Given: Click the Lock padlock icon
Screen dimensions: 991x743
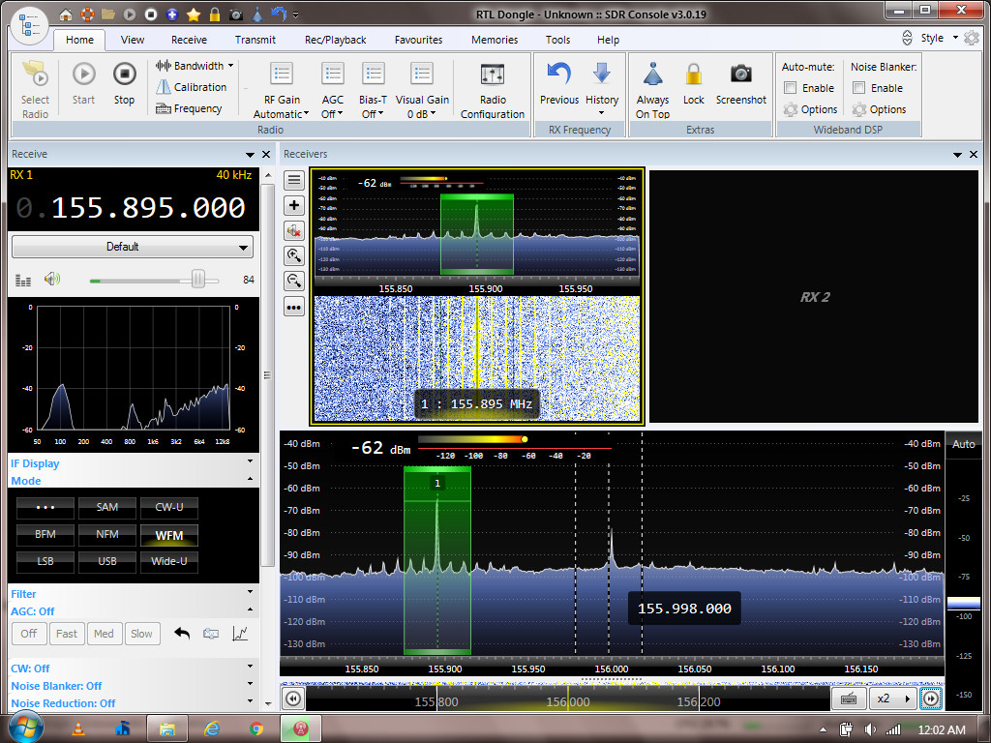Looking at the screenshot, I should [x=694, y=74].
